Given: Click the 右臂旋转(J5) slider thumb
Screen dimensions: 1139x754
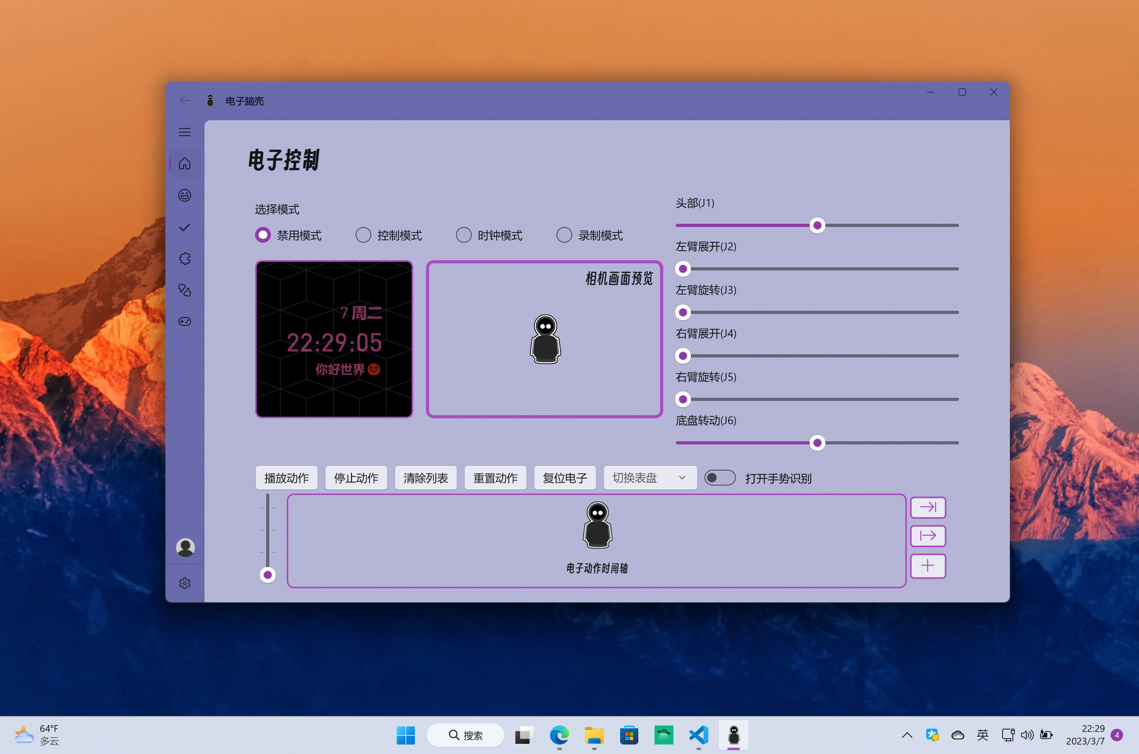Looking at the screenshot, I should pos(683,400).
